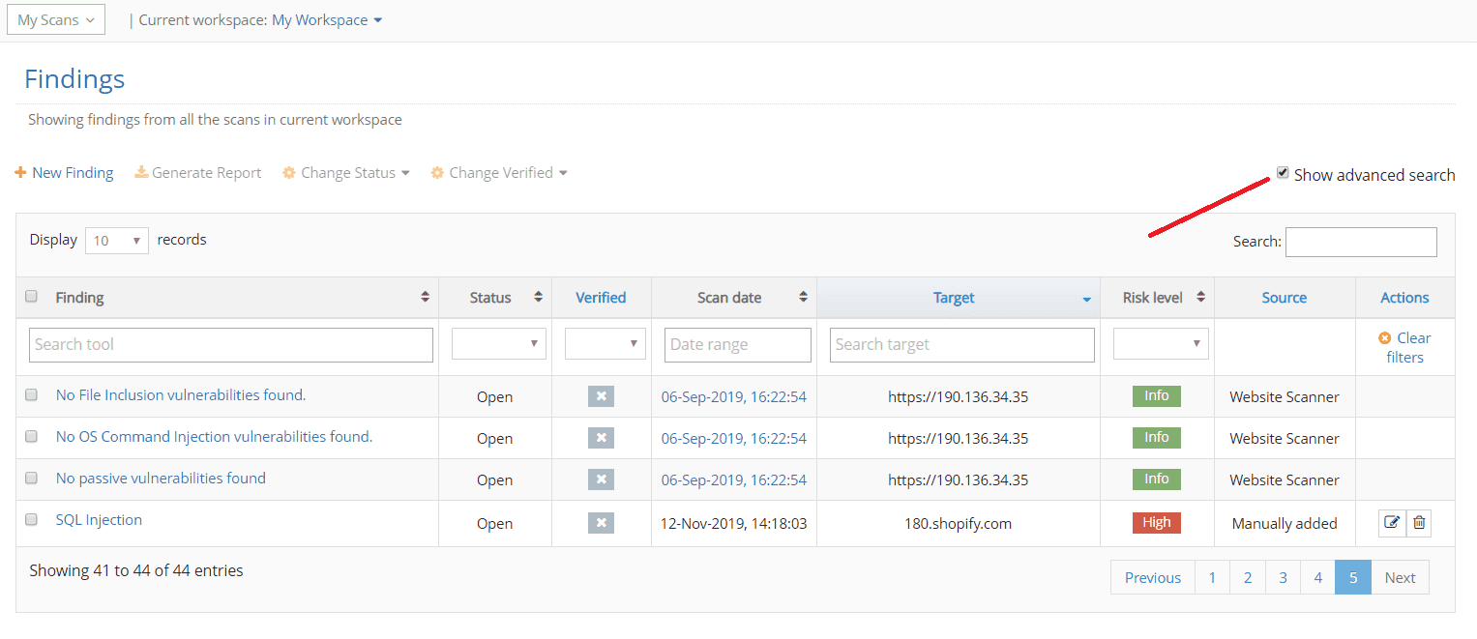
Task: Open the Display records count dropdown
Action: coord(116,240)
